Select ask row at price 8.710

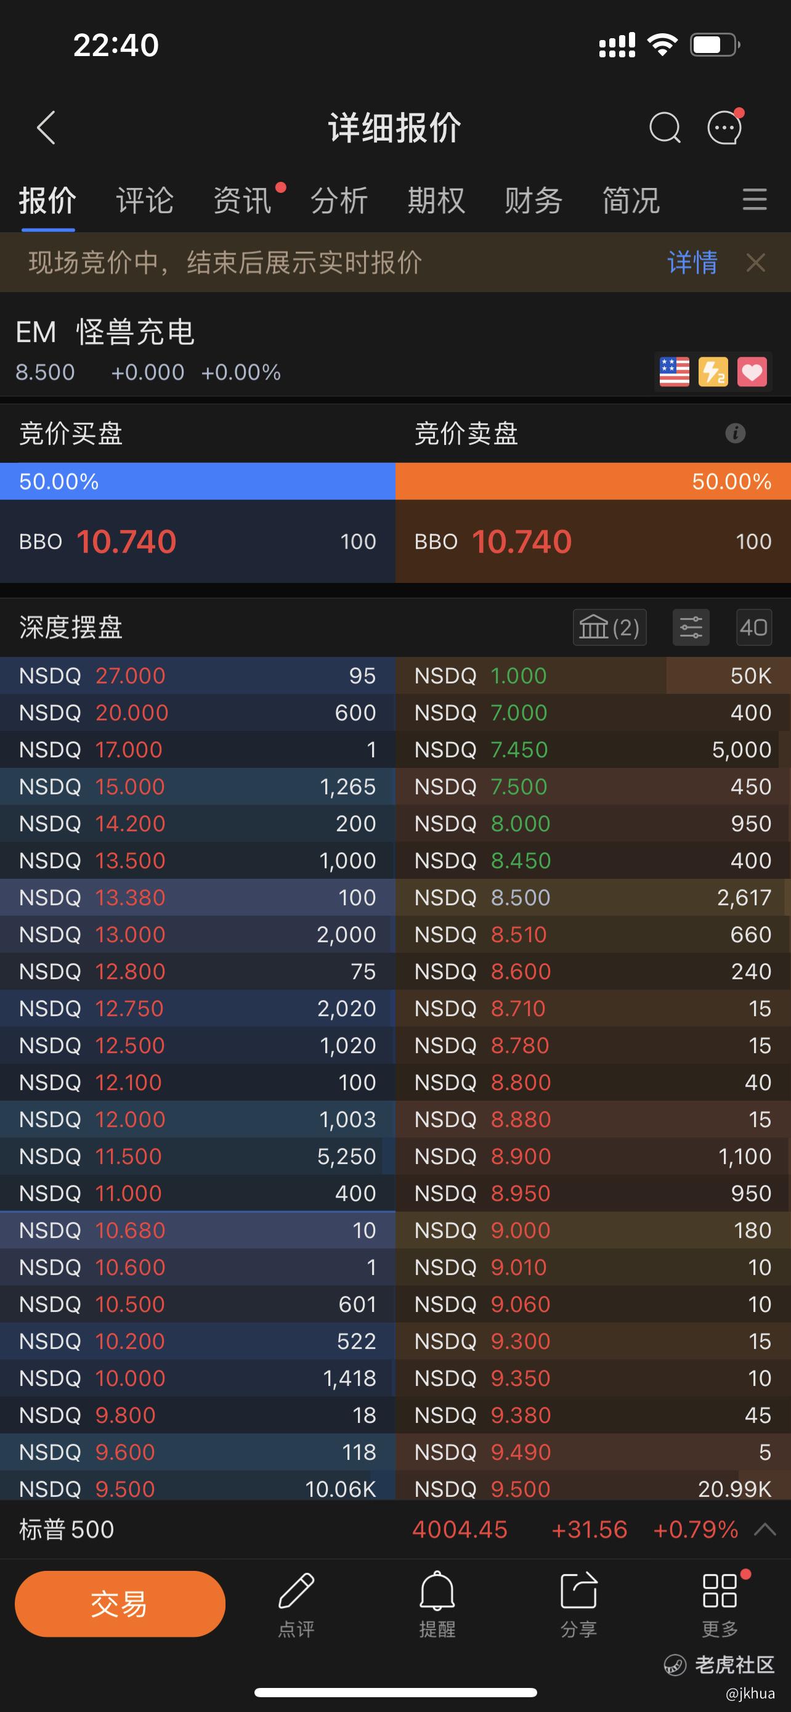(593, 1009)
